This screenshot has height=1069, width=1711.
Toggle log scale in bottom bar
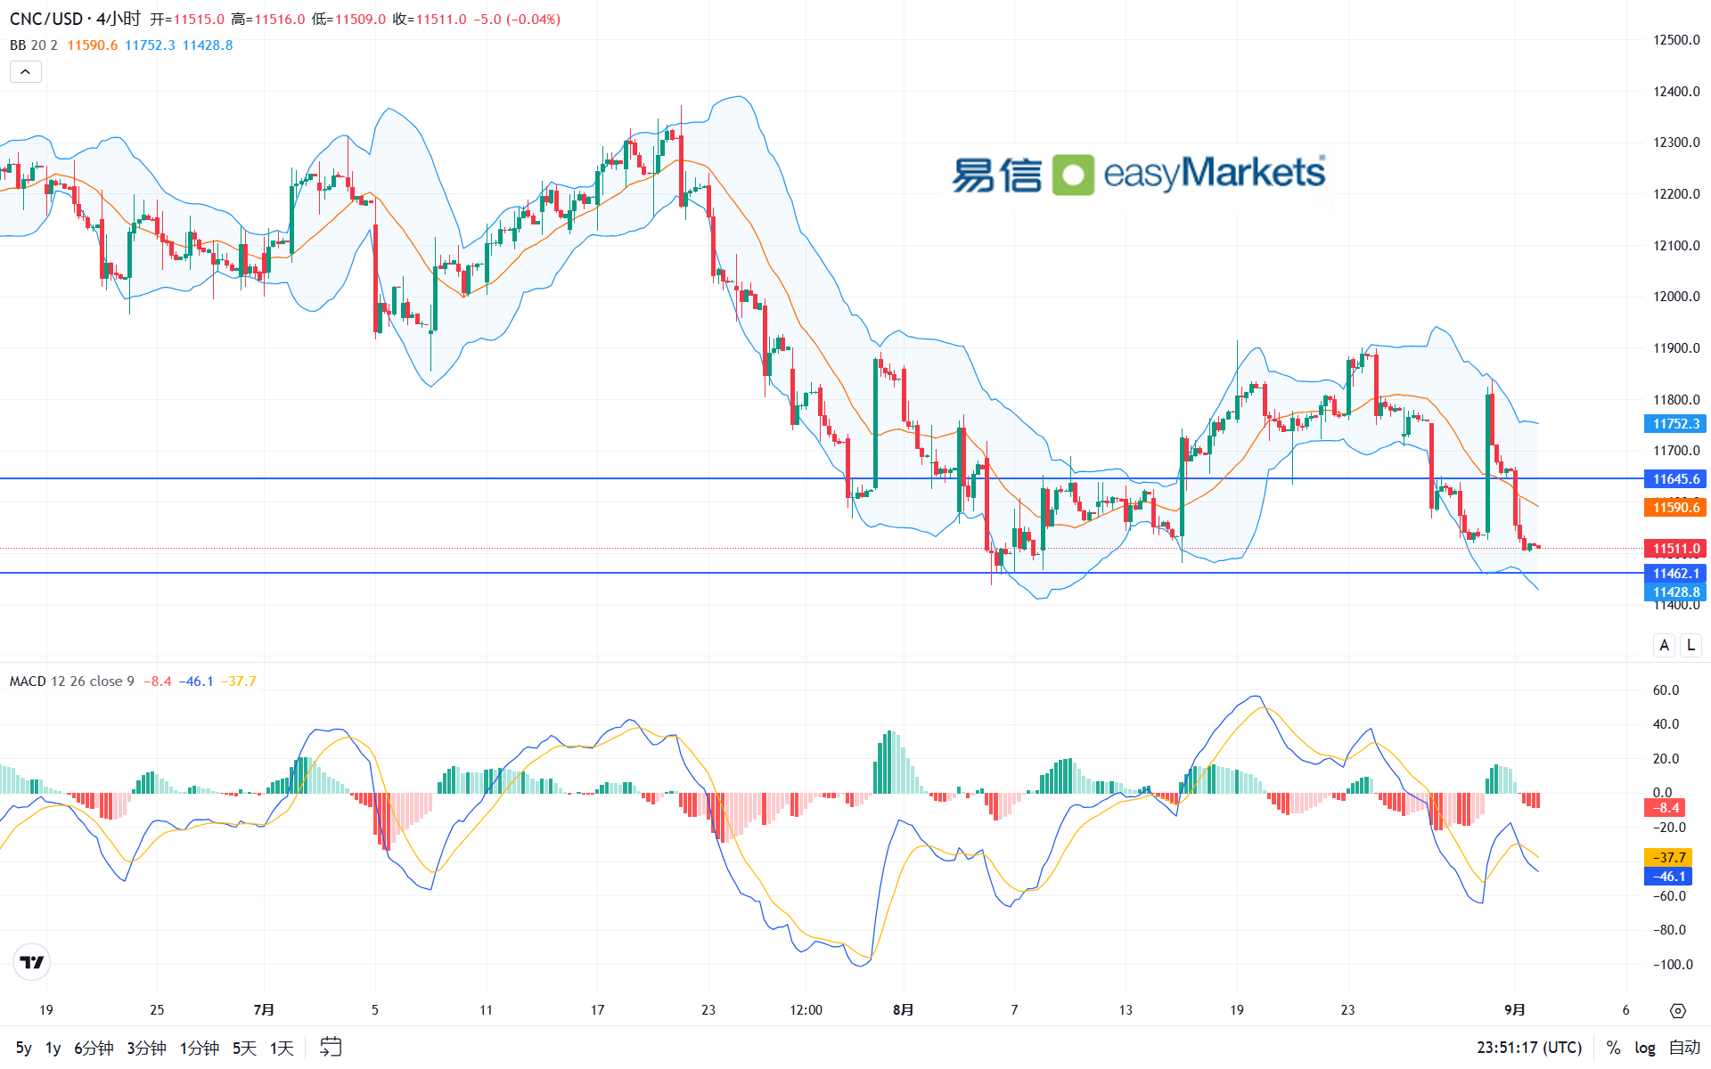[1645, 1048]
